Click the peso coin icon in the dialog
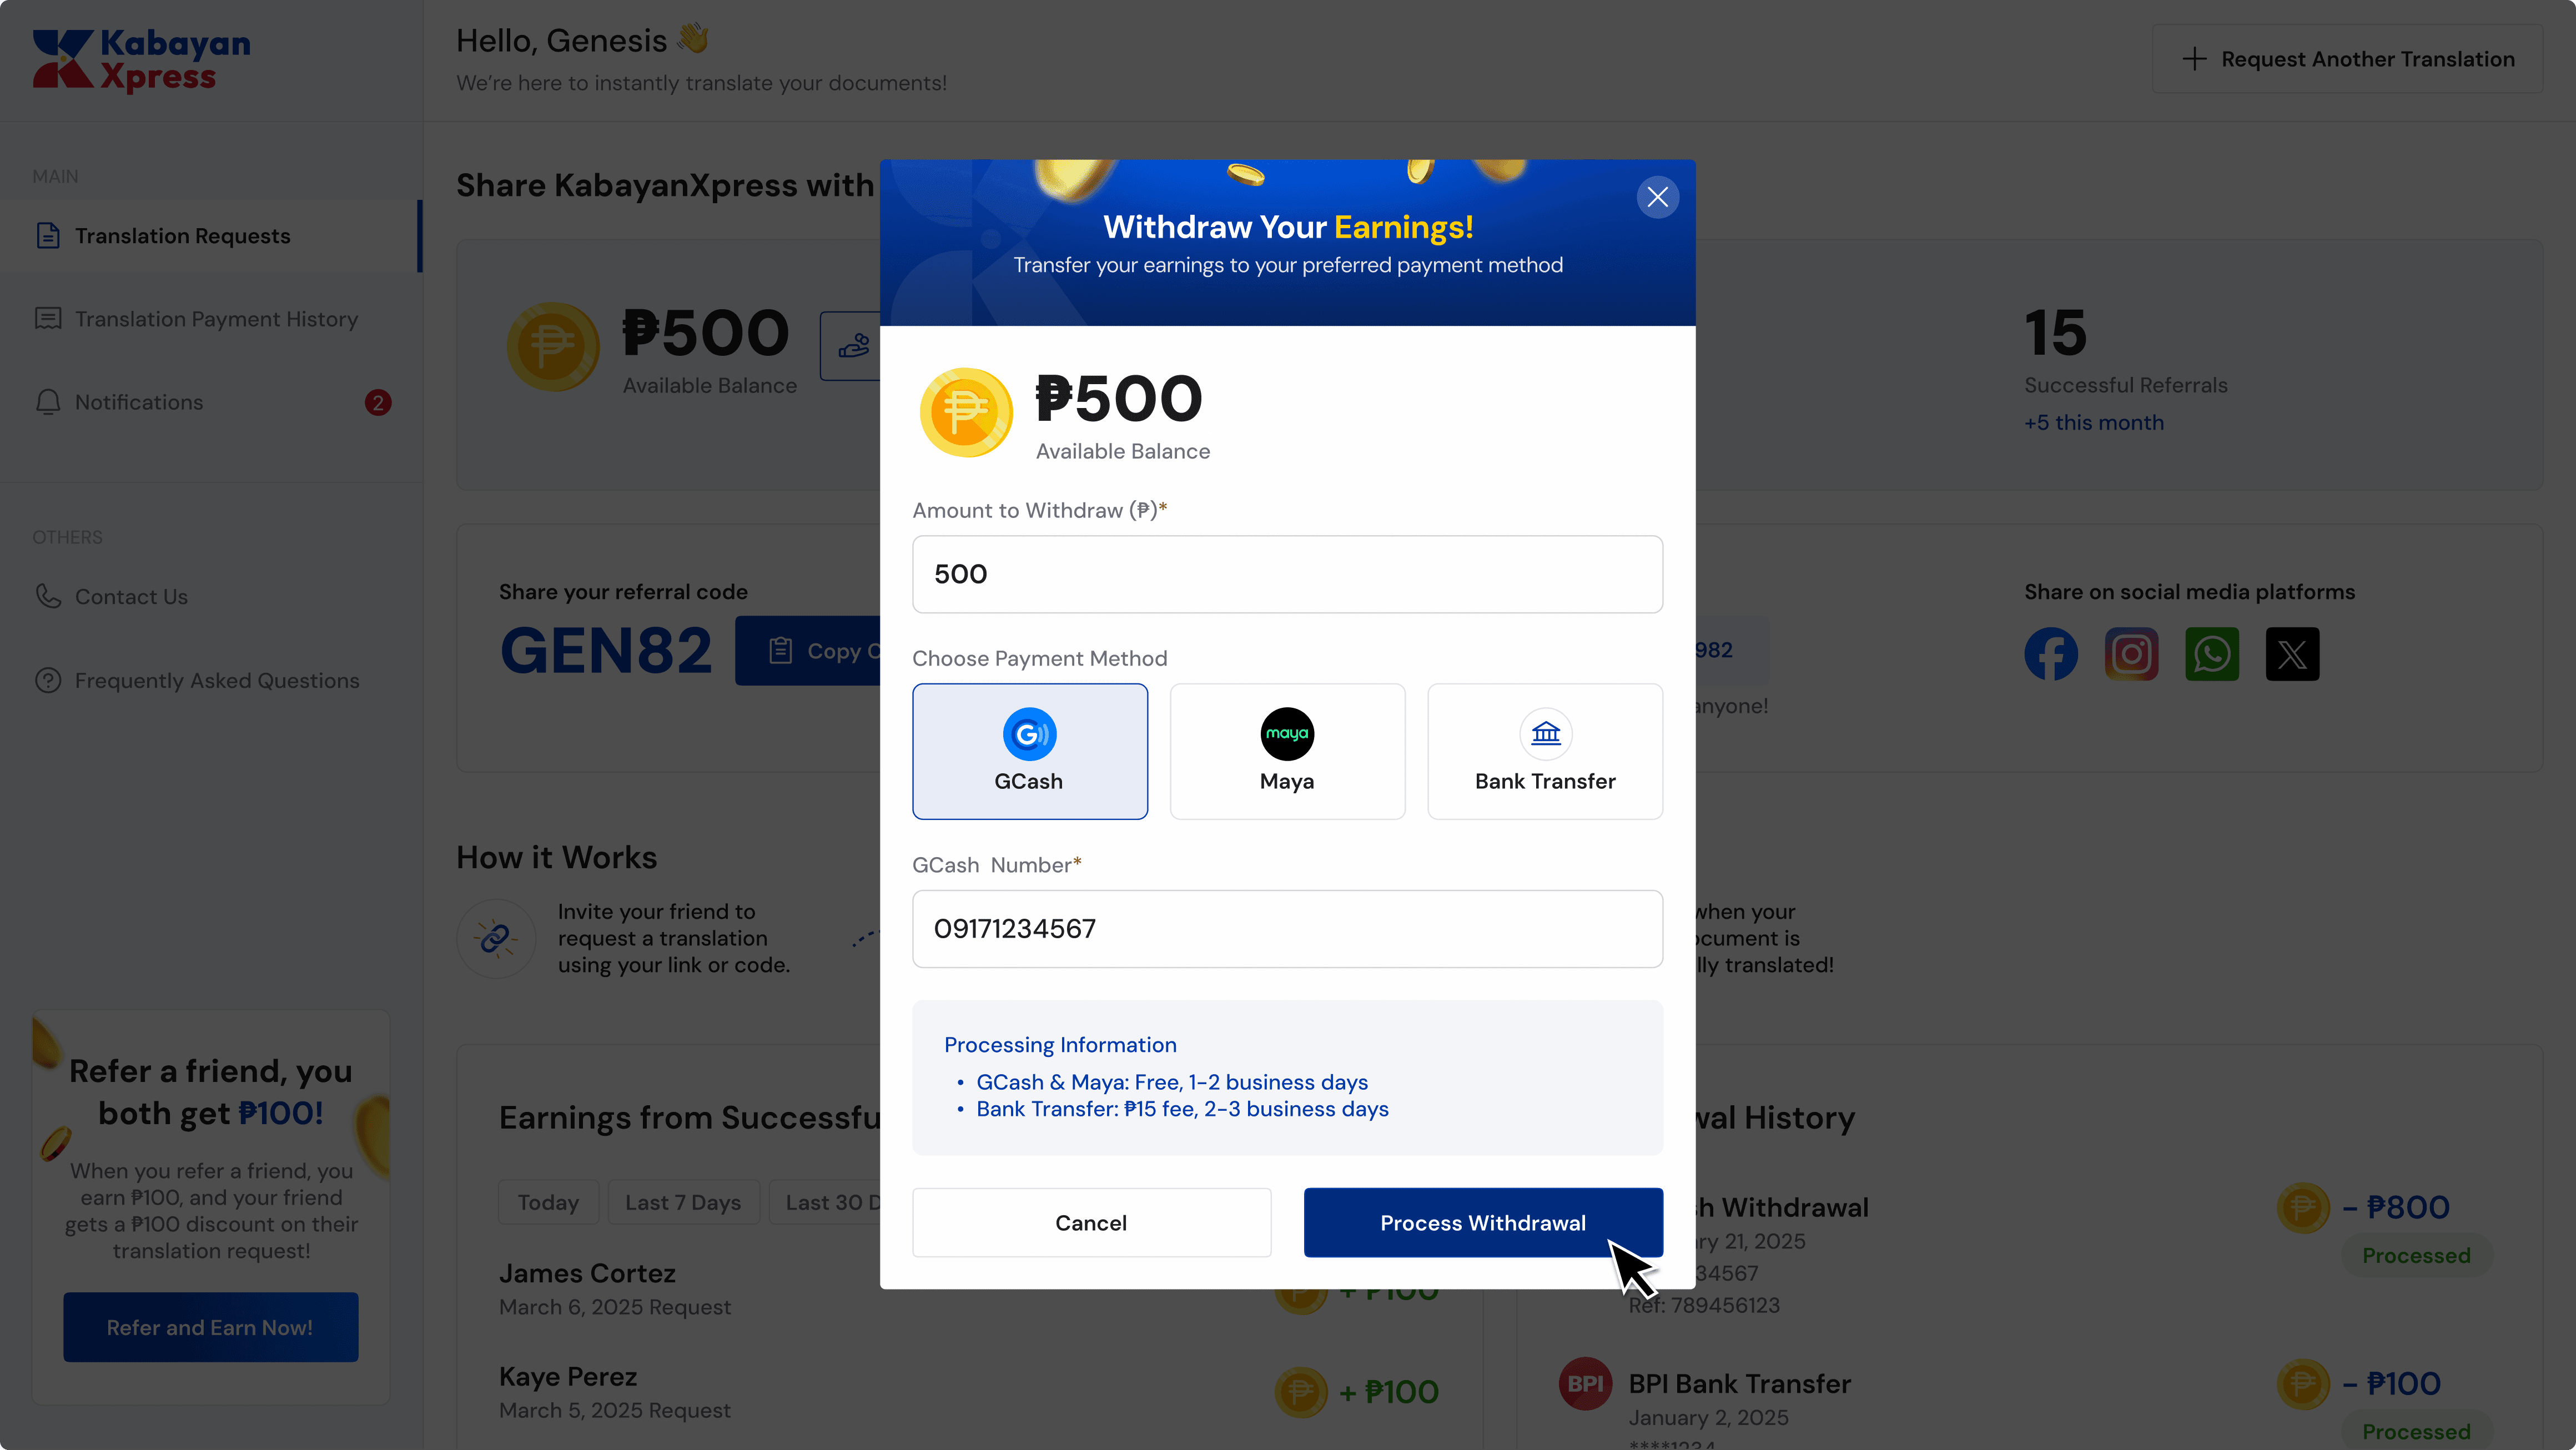 tap(966, 413)
